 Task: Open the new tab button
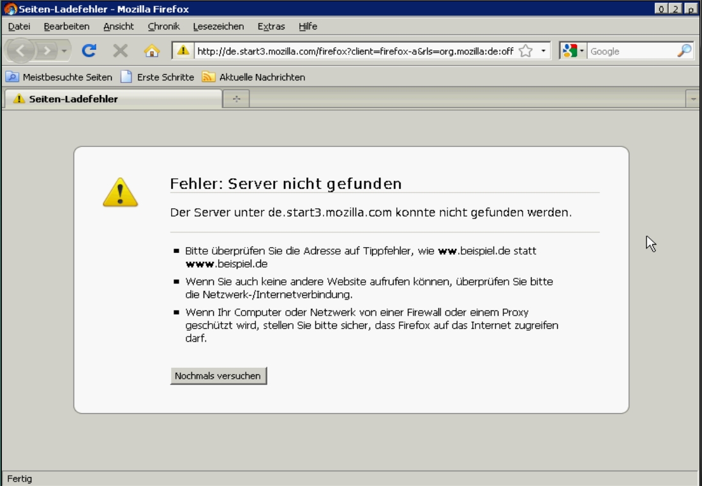click(236, 99)
